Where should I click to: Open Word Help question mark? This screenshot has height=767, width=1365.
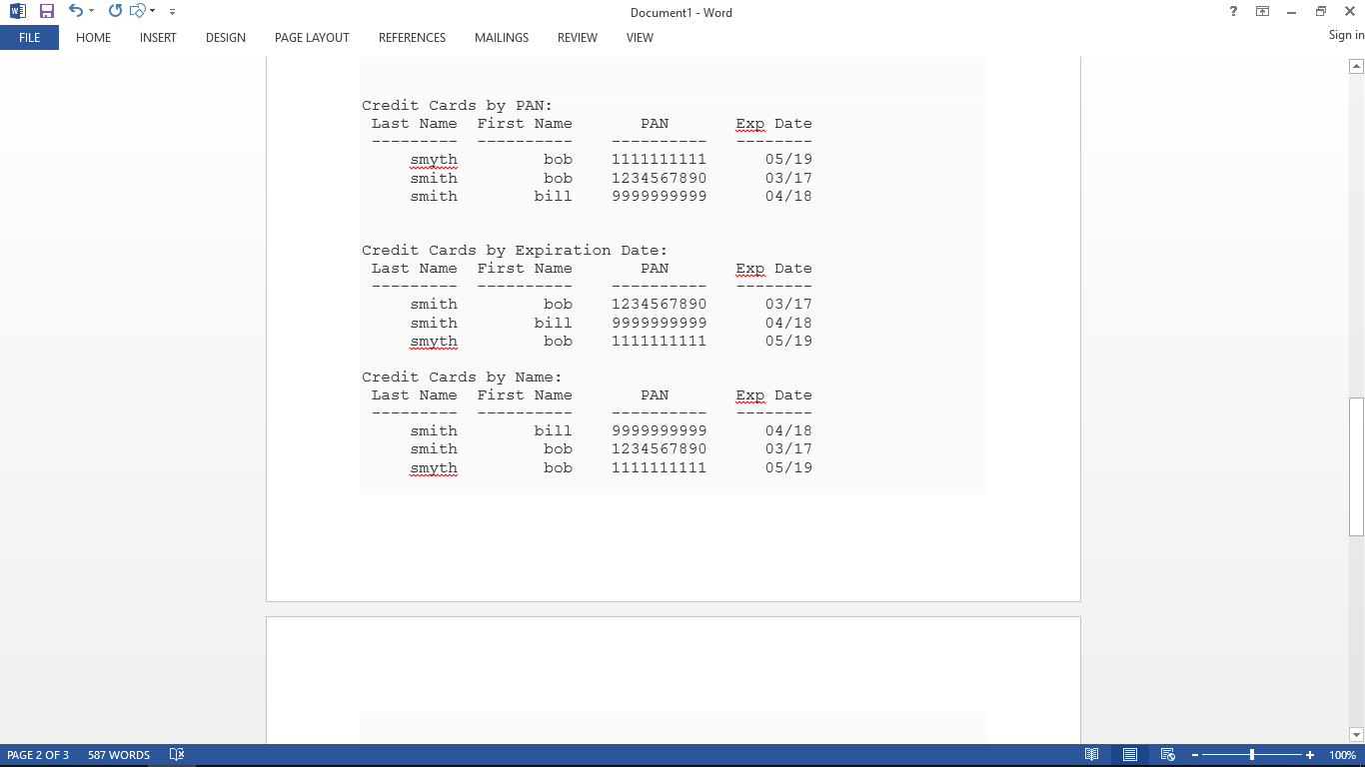point(1234,12)
